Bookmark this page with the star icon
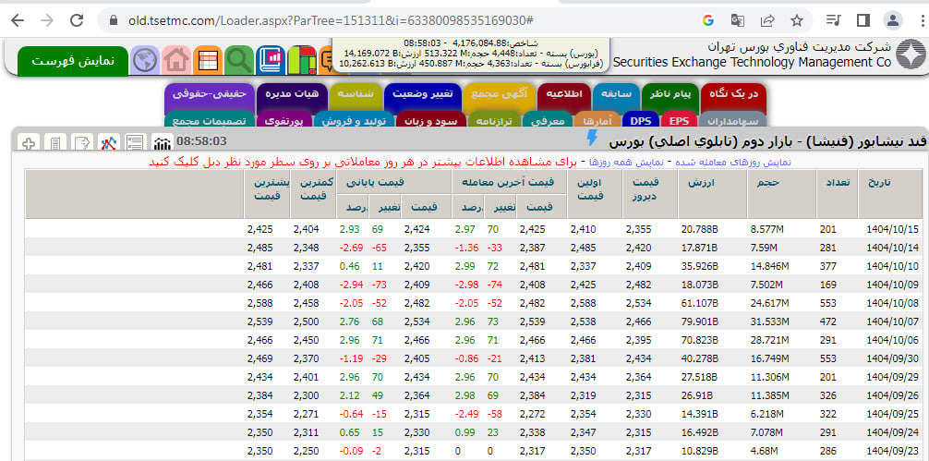Screen dimensions: 929x461 coord(796,19)
